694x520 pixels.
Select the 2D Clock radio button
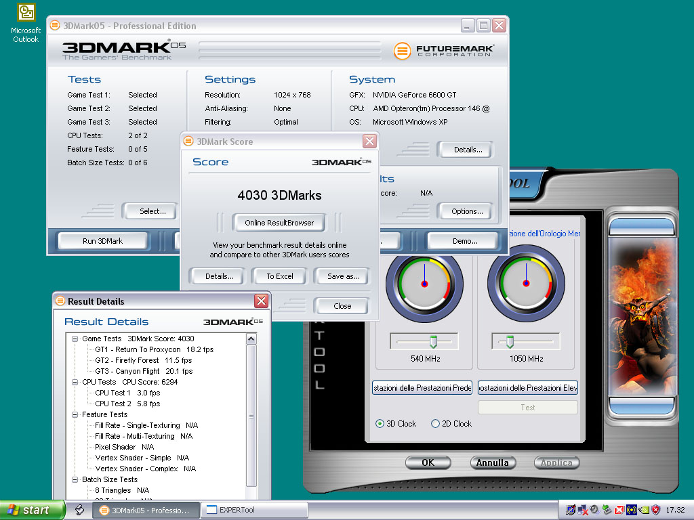[x=435, y=424]
